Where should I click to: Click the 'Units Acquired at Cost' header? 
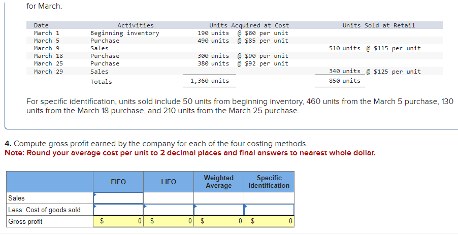tap(249, 25)
